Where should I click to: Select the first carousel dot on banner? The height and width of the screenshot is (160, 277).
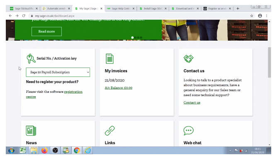[x=132, y=38]
